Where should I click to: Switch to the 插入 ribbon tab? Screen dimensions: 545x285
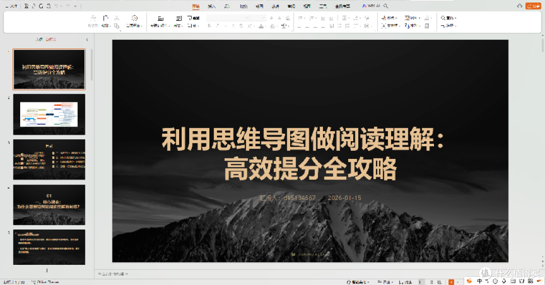[211, 6]
